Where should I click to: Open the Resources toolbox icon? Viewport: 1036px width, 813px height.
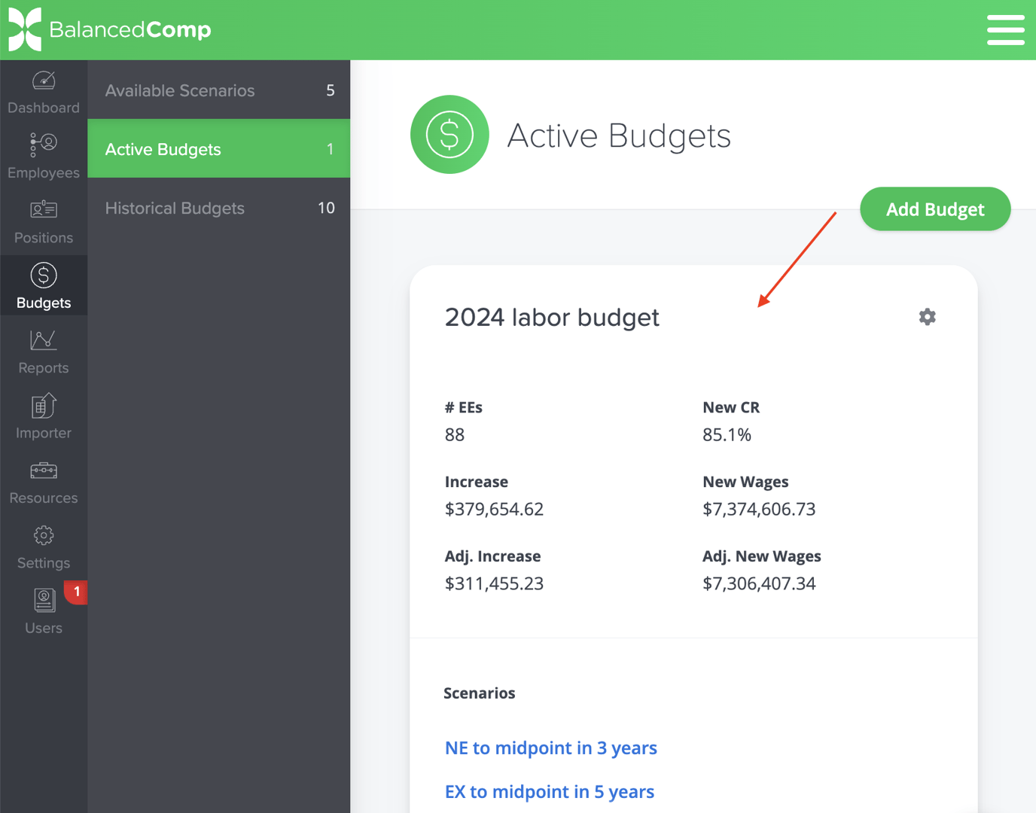click(x=44, y=470)
